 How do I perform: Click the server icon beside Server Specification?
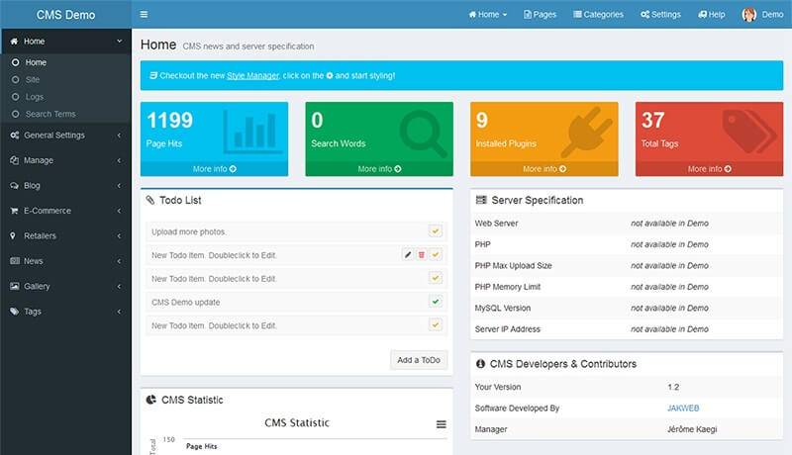point(481,200)
